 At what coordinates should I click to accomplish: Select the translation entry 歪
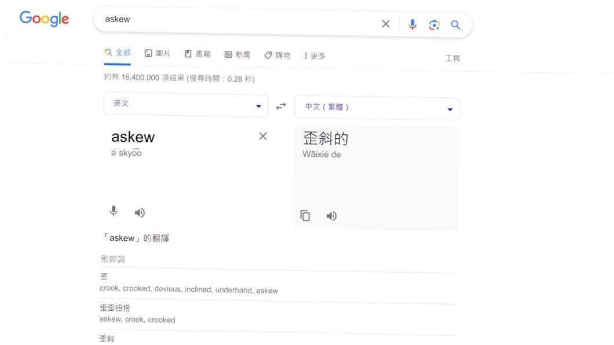pos(104,277)
